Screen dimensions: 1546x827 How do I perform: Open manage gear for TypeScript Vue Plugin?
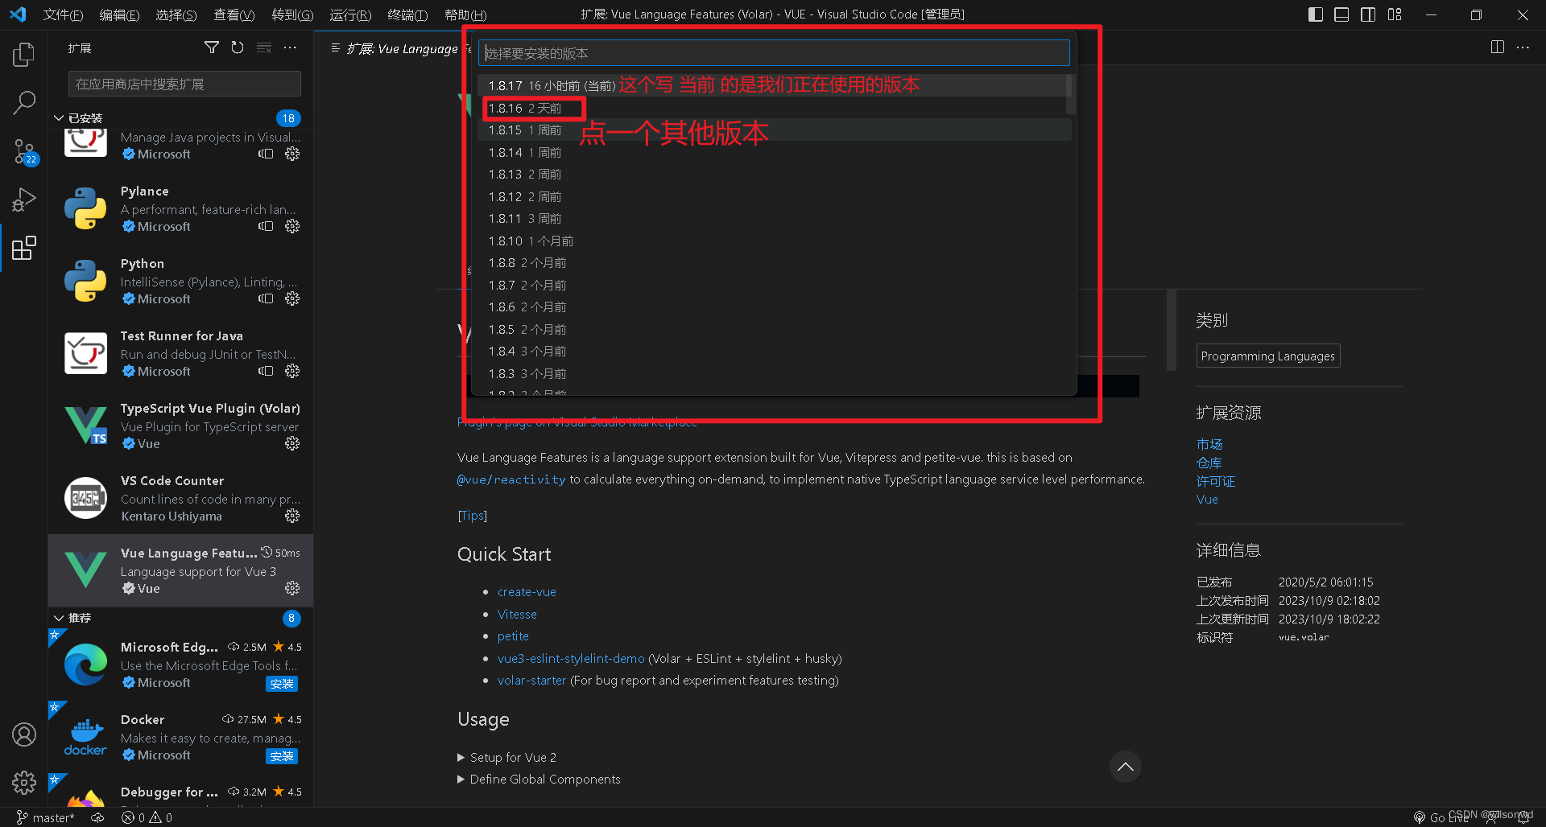coord(292,443)
